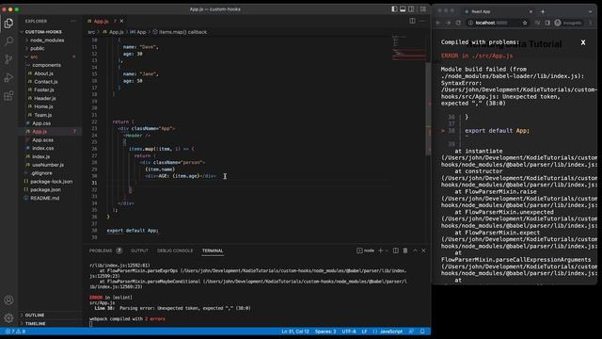Create a new terminal with plus icon
This screenshot has width=602, height=339.
[380, 250]
